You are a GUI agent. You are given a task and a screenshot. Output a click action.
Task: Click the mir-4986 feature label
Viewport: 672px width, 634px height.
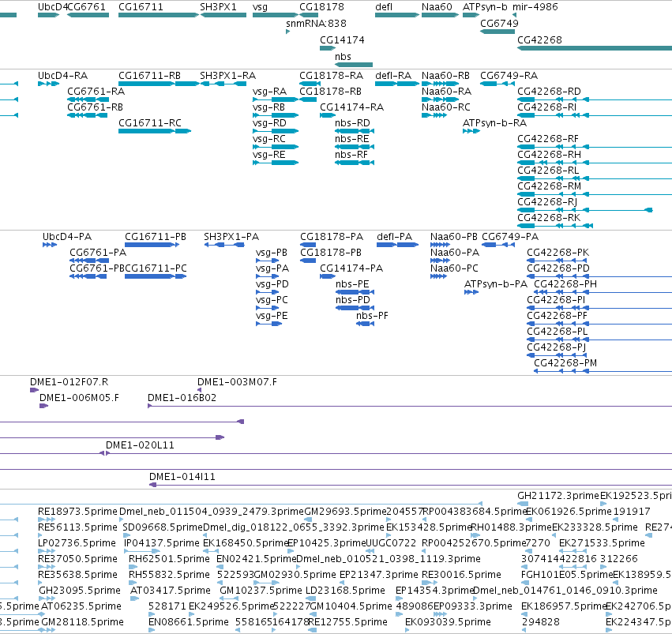tap(535, 7)
